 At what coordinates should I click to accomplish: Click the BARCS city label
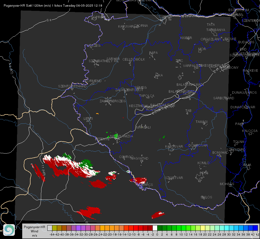click(147, 185)
